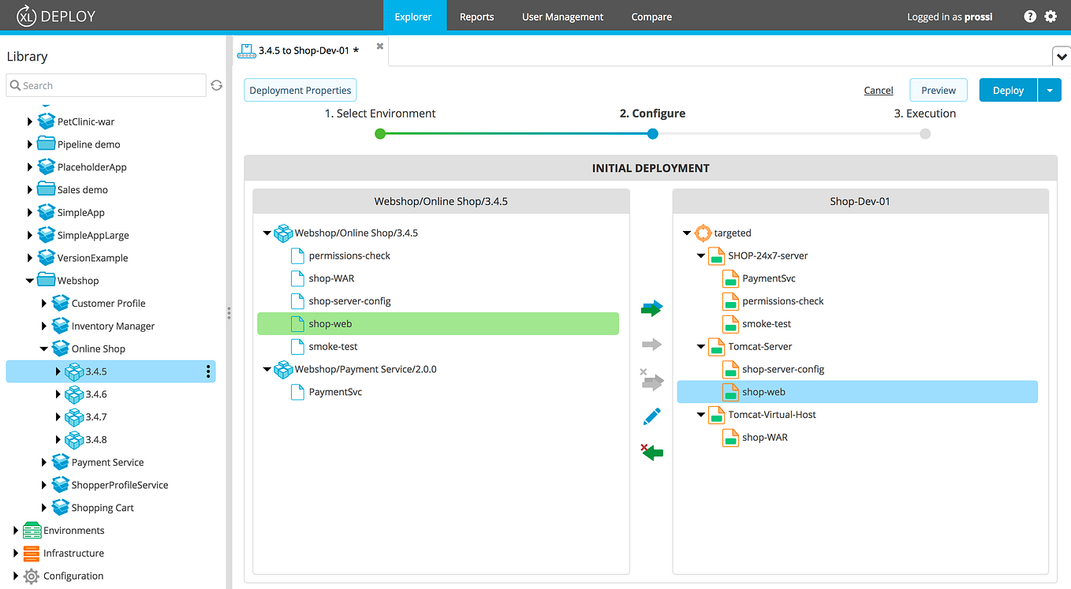Viewport: 1071px width, 589px height.
Task: Click the Select Environment step dot
Action: point(380,134)
